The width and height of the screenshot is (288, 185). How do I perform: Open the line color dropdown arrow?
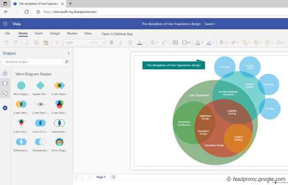coord(214,43)
